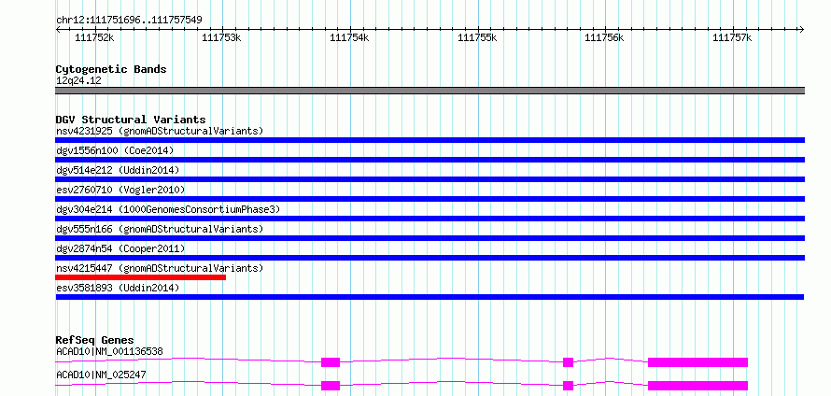Click the 111755k ruler tick label

477,37
